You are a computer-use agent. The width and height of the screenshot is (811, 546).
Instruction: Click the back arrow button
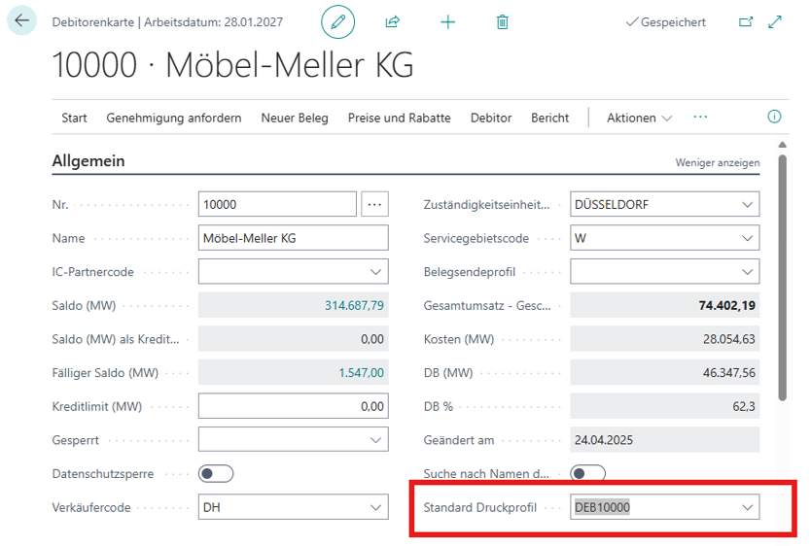pyautogui.click(x=22, y=21)
